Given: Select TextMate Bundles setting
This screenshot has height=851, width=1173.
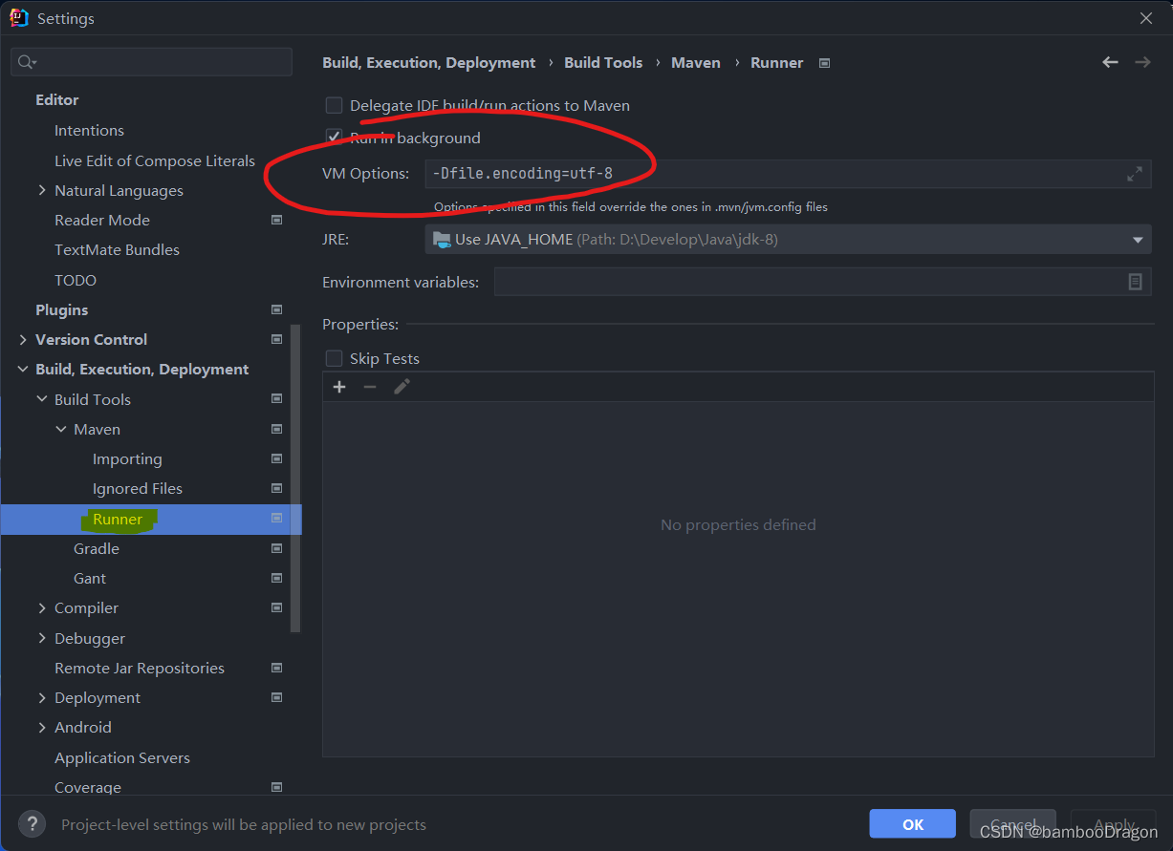Looking at the screenshot, I should pyautogui.click(x=117, y=249).
